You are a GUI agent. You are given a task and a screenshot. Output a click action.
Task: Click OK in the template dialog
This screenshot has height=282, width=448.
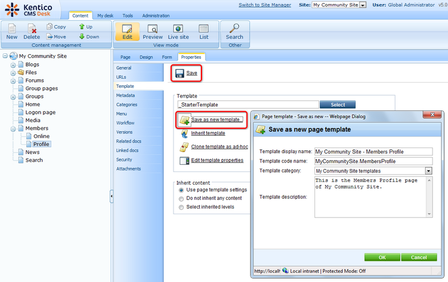tap(382, 258)
